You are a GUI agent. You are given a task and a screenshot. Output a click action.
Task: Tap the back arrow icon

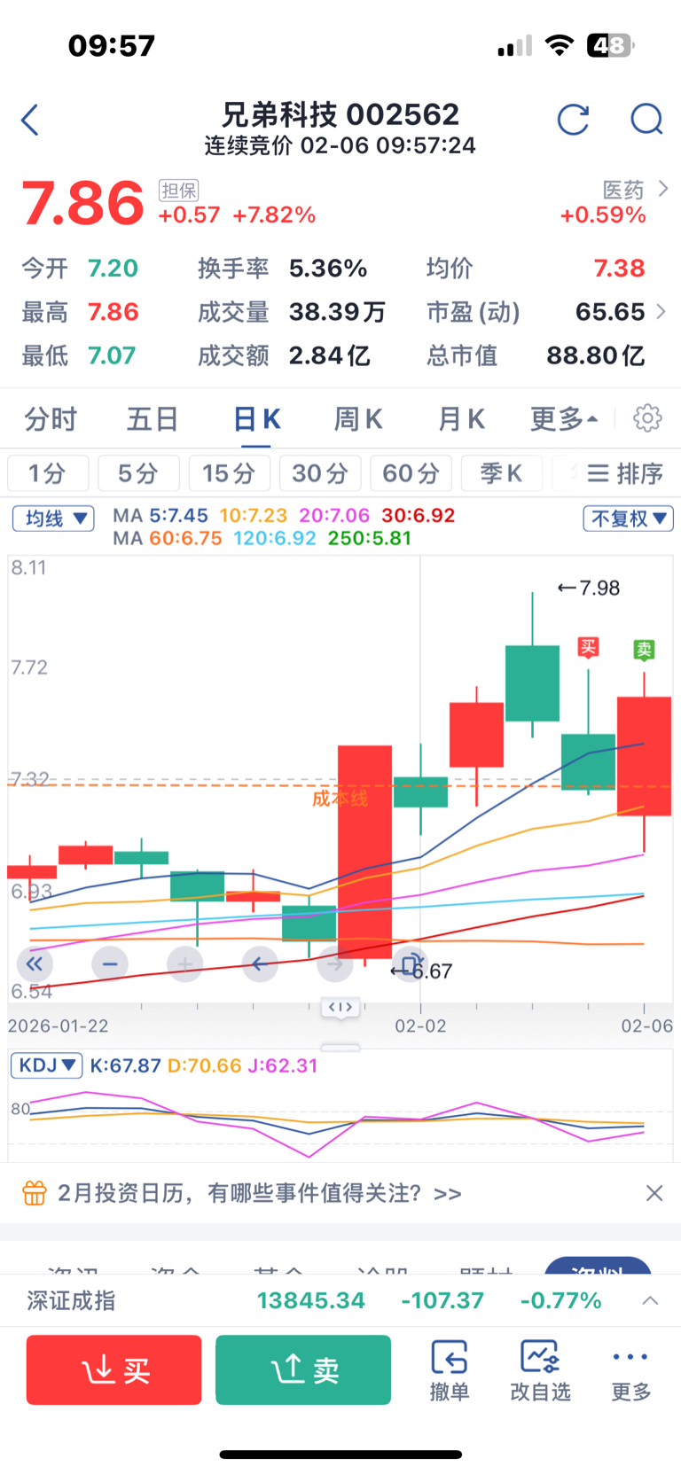(30, 120)
